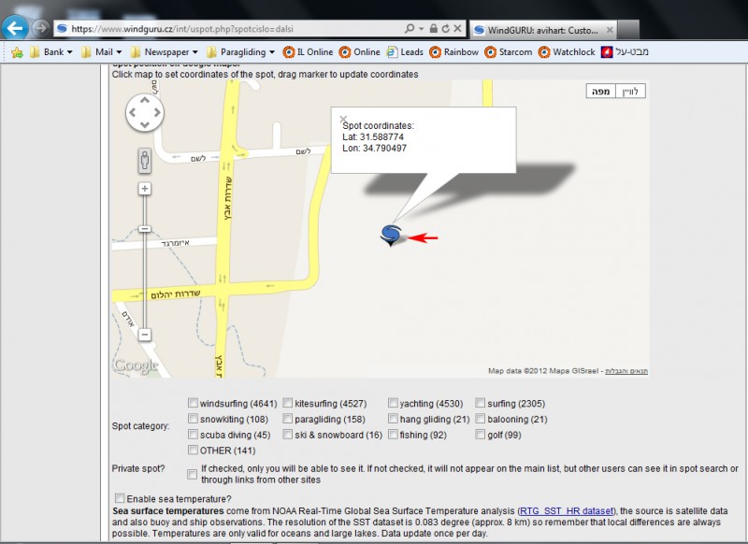Click the blue Windguru spot marker
The image size is (748, 544).
click(391, 235)
